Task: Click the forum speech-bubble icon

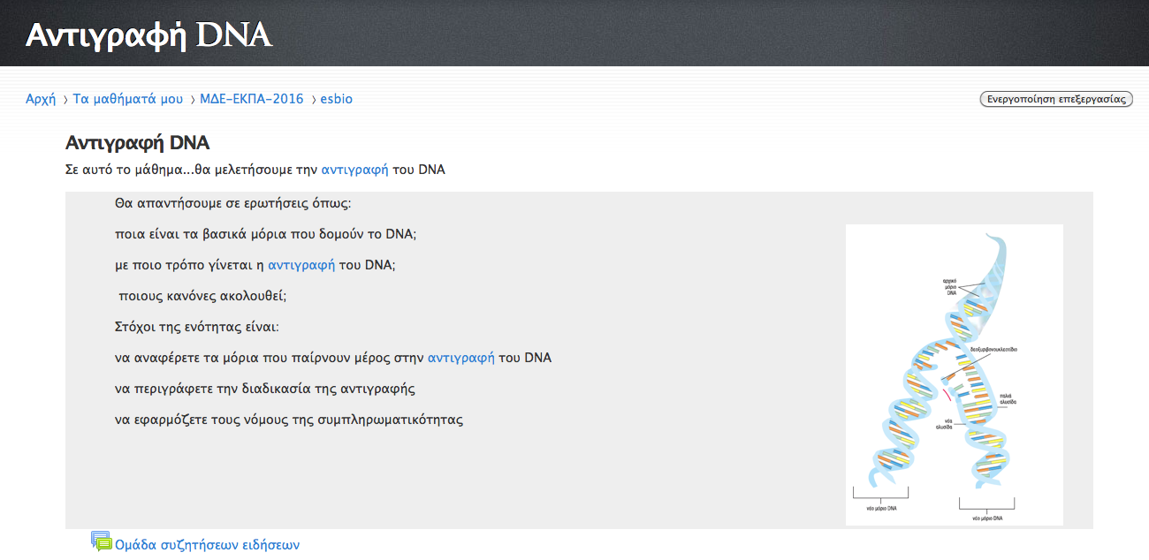Action: click(101, 541)
